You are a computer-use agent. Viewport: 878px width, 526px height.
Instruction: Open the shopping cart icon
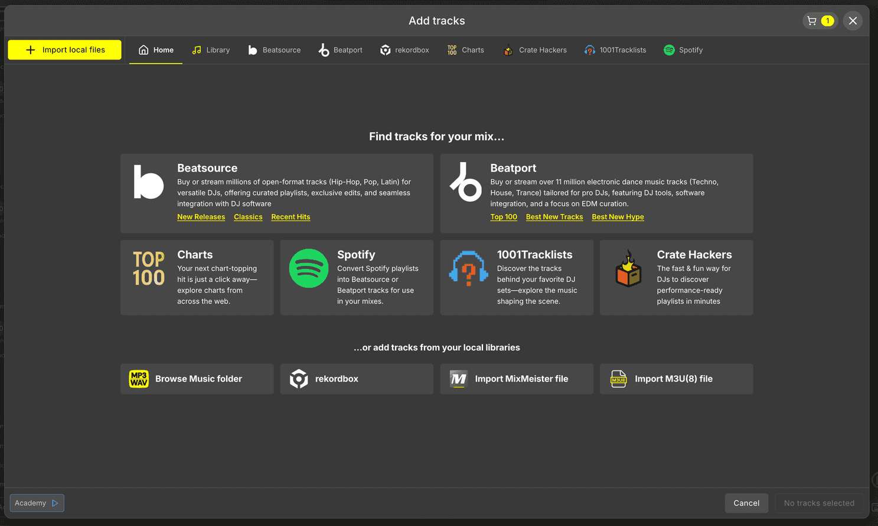tap(811, 20)
